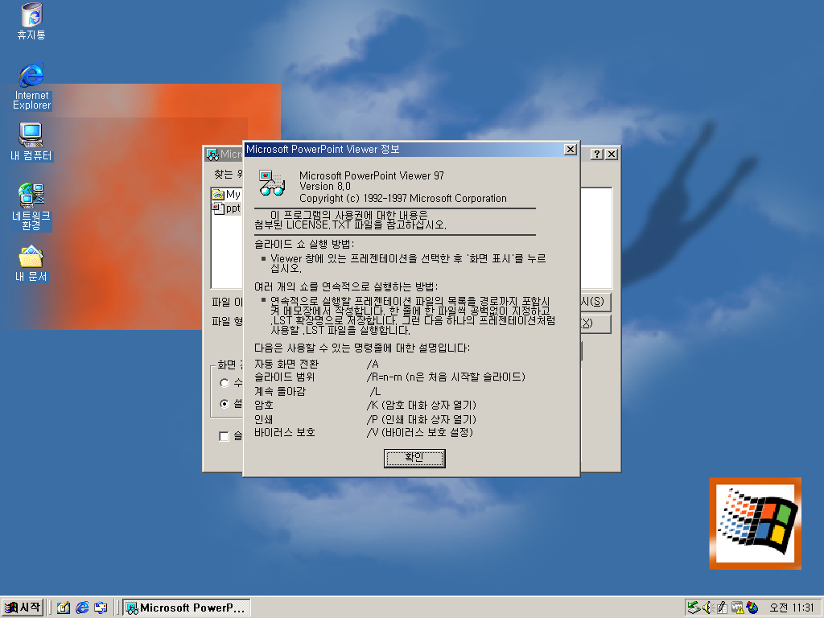
Task: Click the Microsoft PowerP... taskbar button
Action: pyautogui.click(x=187, y=608)
